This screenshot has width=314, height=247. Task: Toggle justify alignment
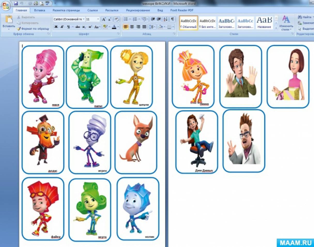pyautogui.click(x=144, y=27)
